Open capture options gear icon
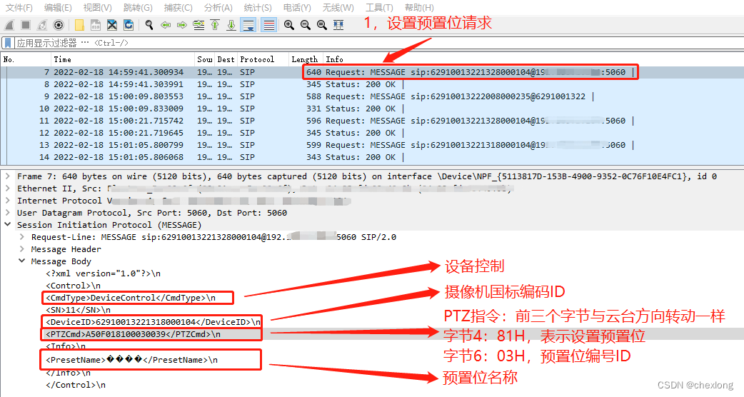The image size is (744, 397). 59,25
